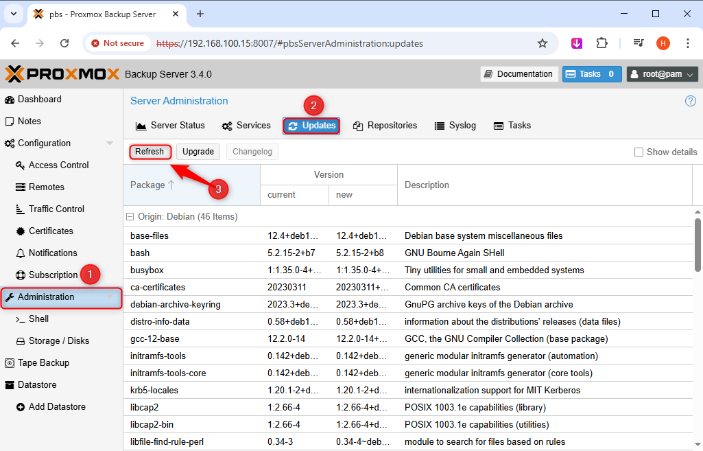Reload the page with the browser refresh icon
The image size is (703, 451).
pyautogui.click(x=64, y=43)
